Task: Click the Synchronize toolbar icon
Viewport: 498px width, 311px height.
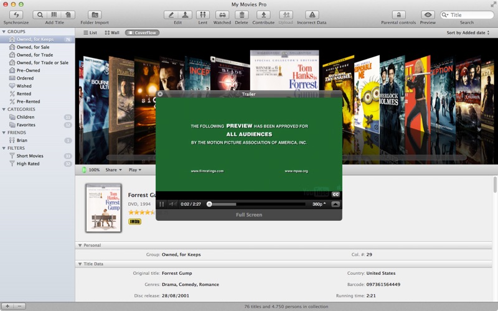Action: 16,14
